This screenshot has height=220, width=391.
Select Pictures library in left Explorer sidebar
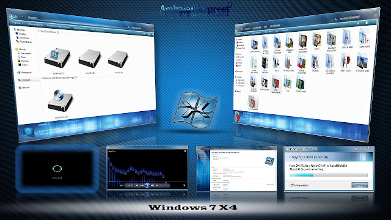pos(23,61)
